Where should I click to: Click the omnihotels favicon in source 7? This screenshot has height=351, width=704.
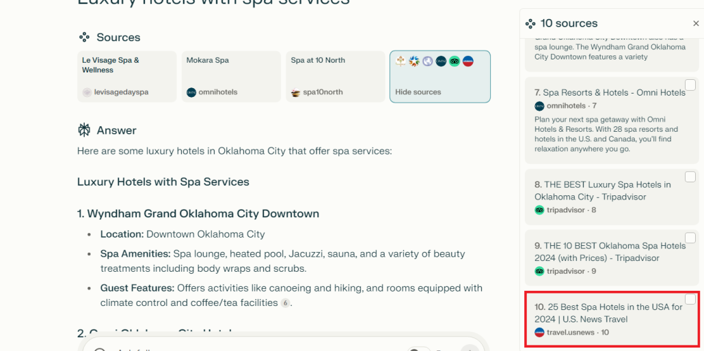[x=539, y=106]
